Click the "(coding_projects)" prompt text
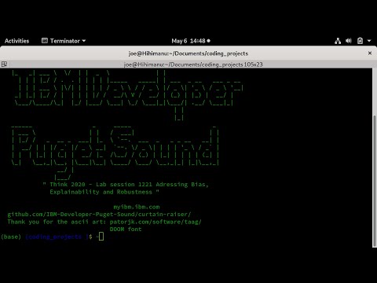The image size is (377, 283). pos(57,237)
